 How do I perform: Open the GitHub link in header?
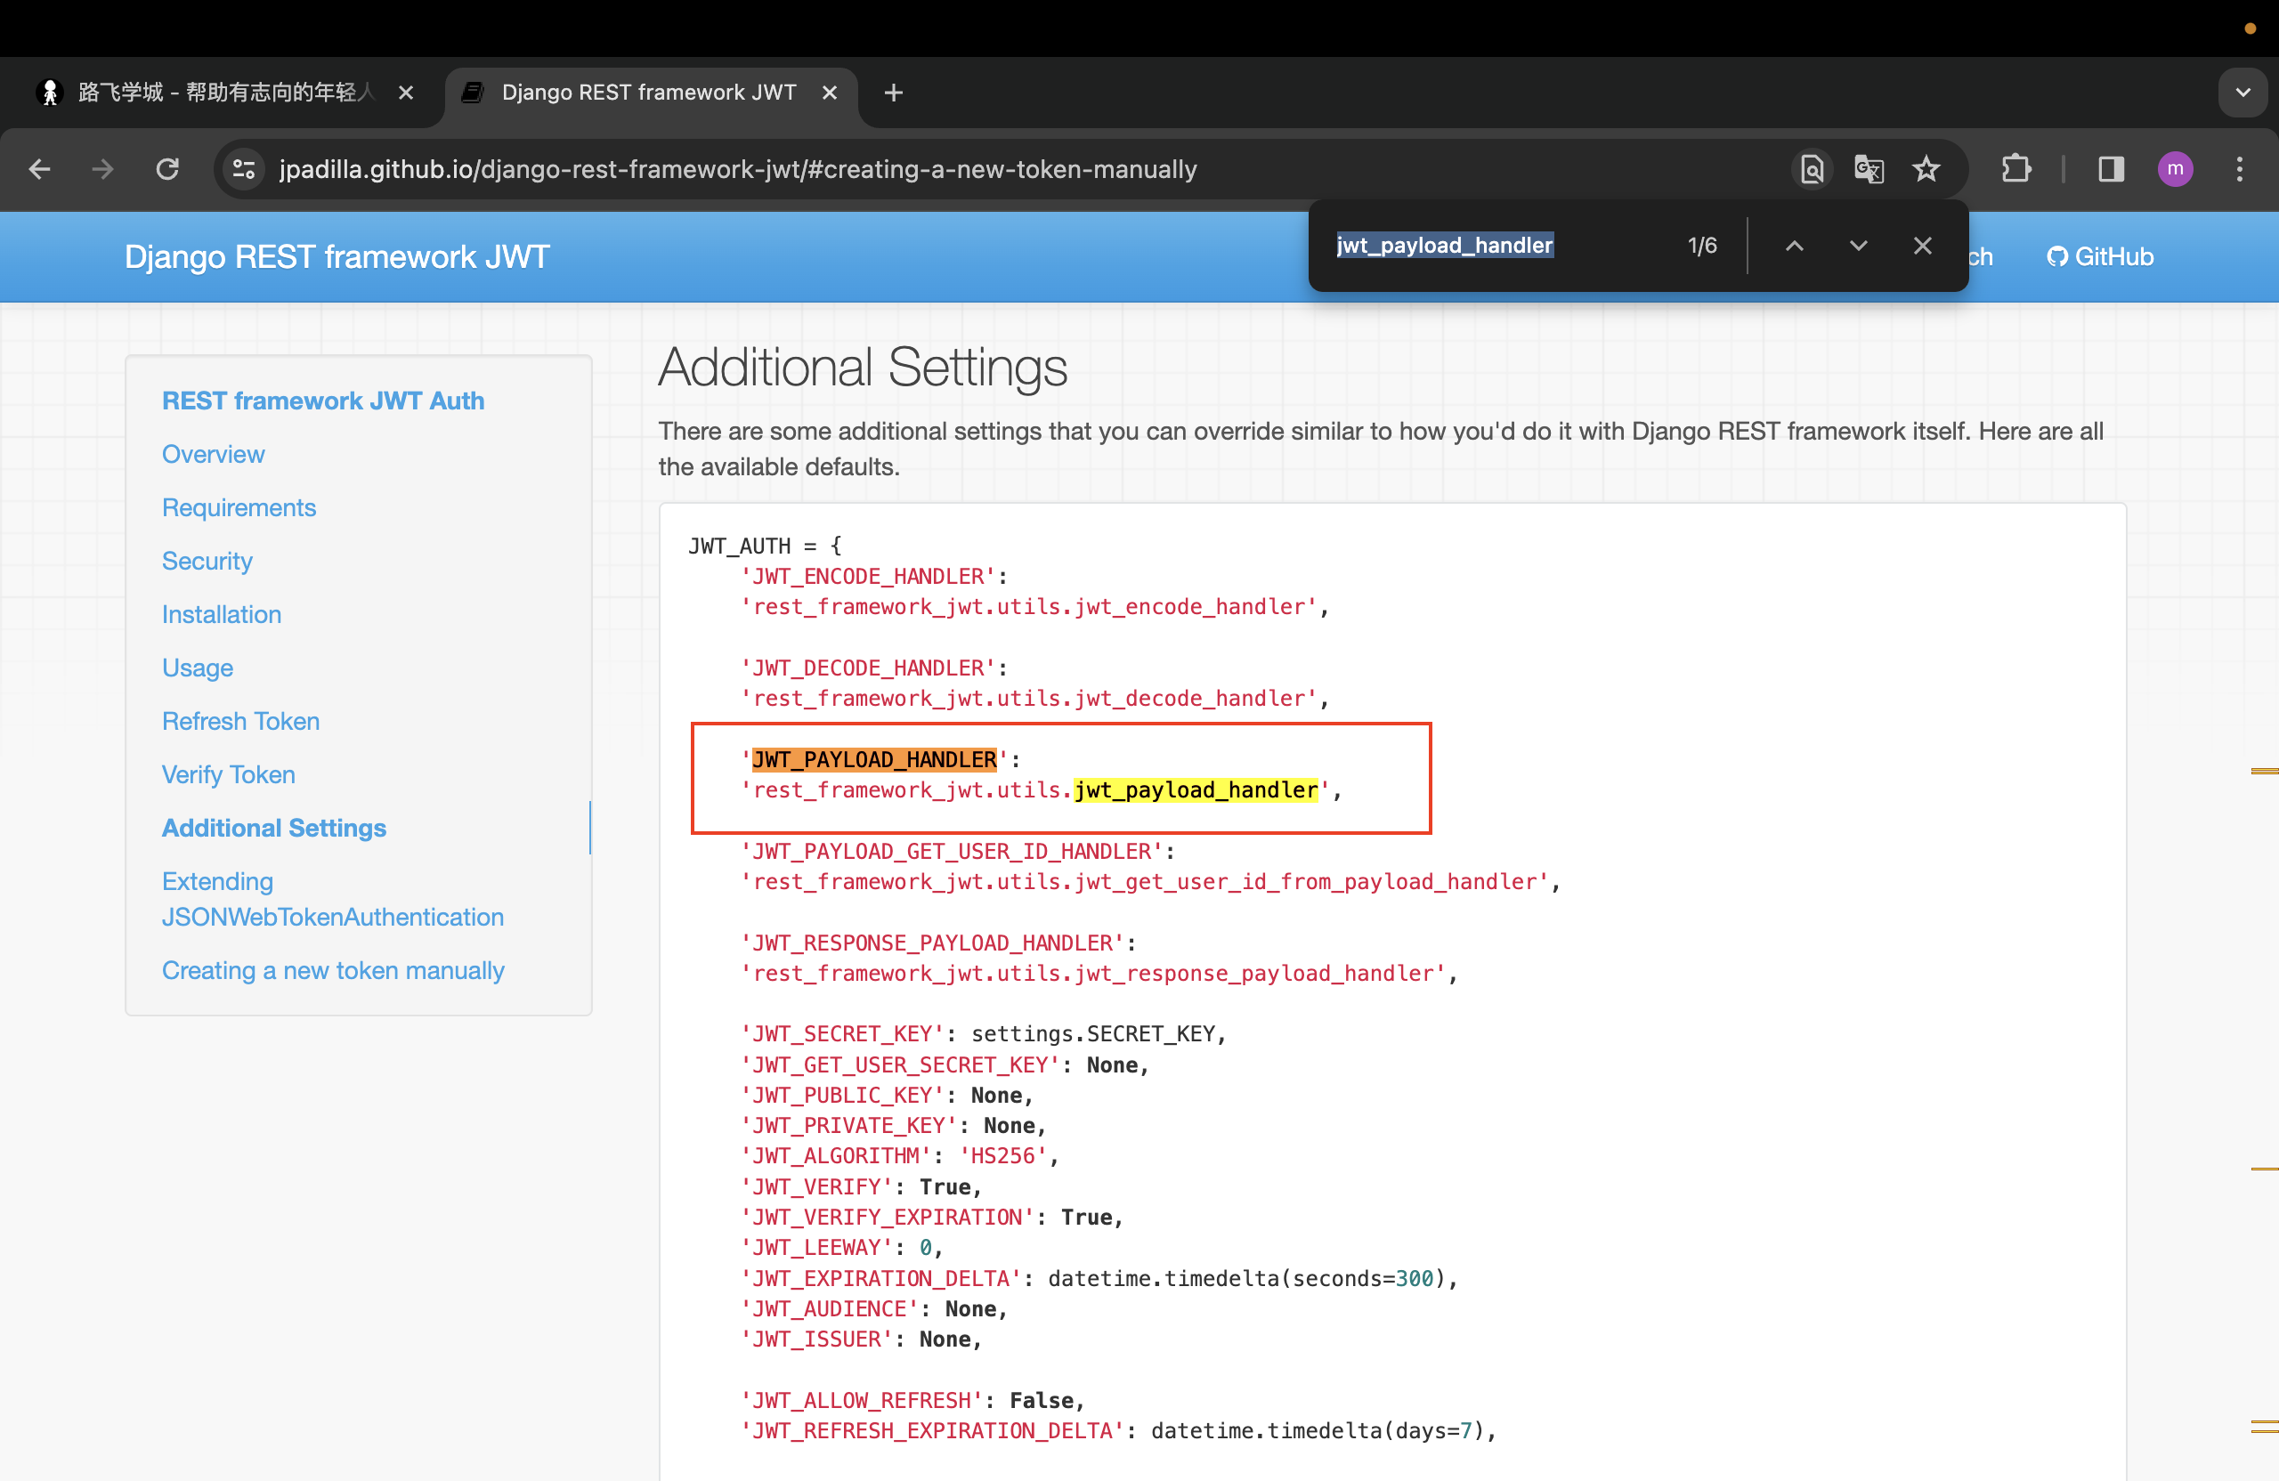[2100, 256]
